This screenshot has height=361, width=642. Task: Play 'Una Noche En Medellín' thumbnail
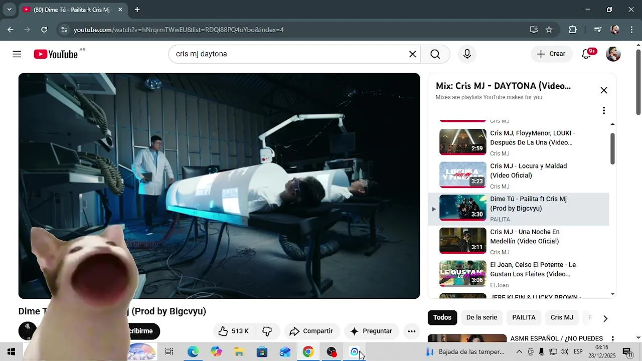(x=462, y=240)
